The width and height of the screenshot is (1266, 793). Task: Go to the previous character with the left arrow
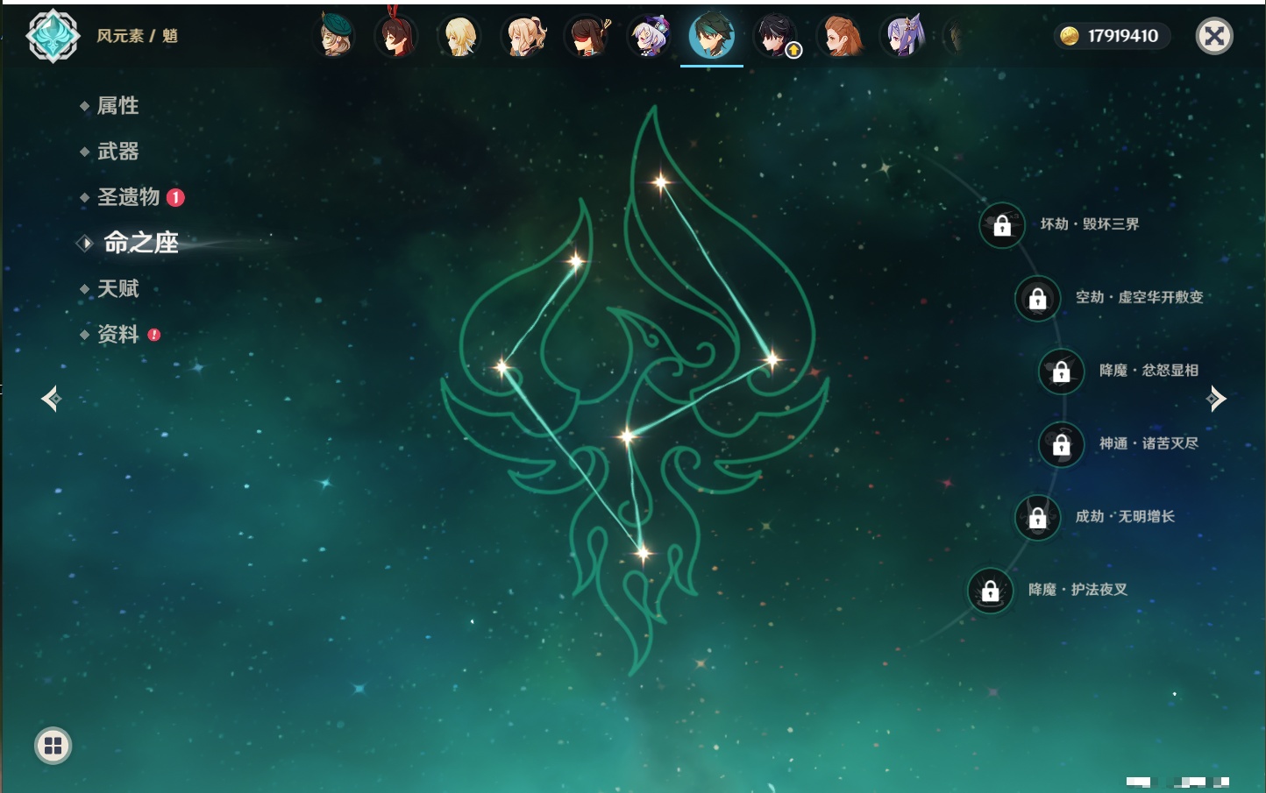(51, 399)
